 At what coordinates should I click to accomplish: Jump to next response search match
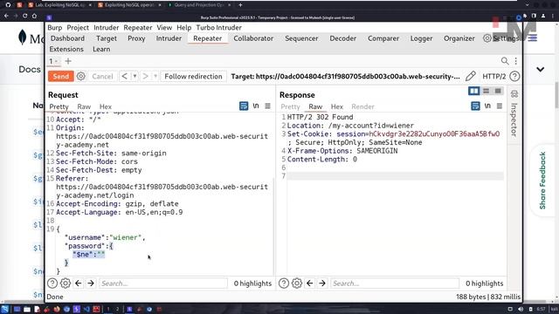pos(322,283)
